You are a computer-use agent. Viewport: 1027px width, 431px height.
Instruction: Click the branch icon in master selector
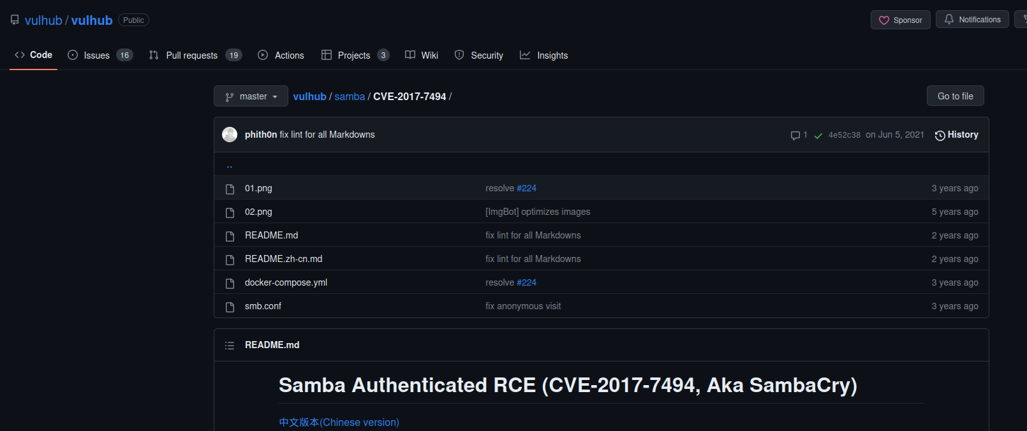(230, 97)
